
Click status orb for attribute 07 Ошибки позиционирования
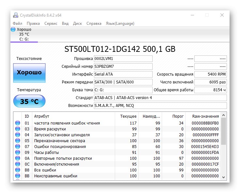(18, 147)
